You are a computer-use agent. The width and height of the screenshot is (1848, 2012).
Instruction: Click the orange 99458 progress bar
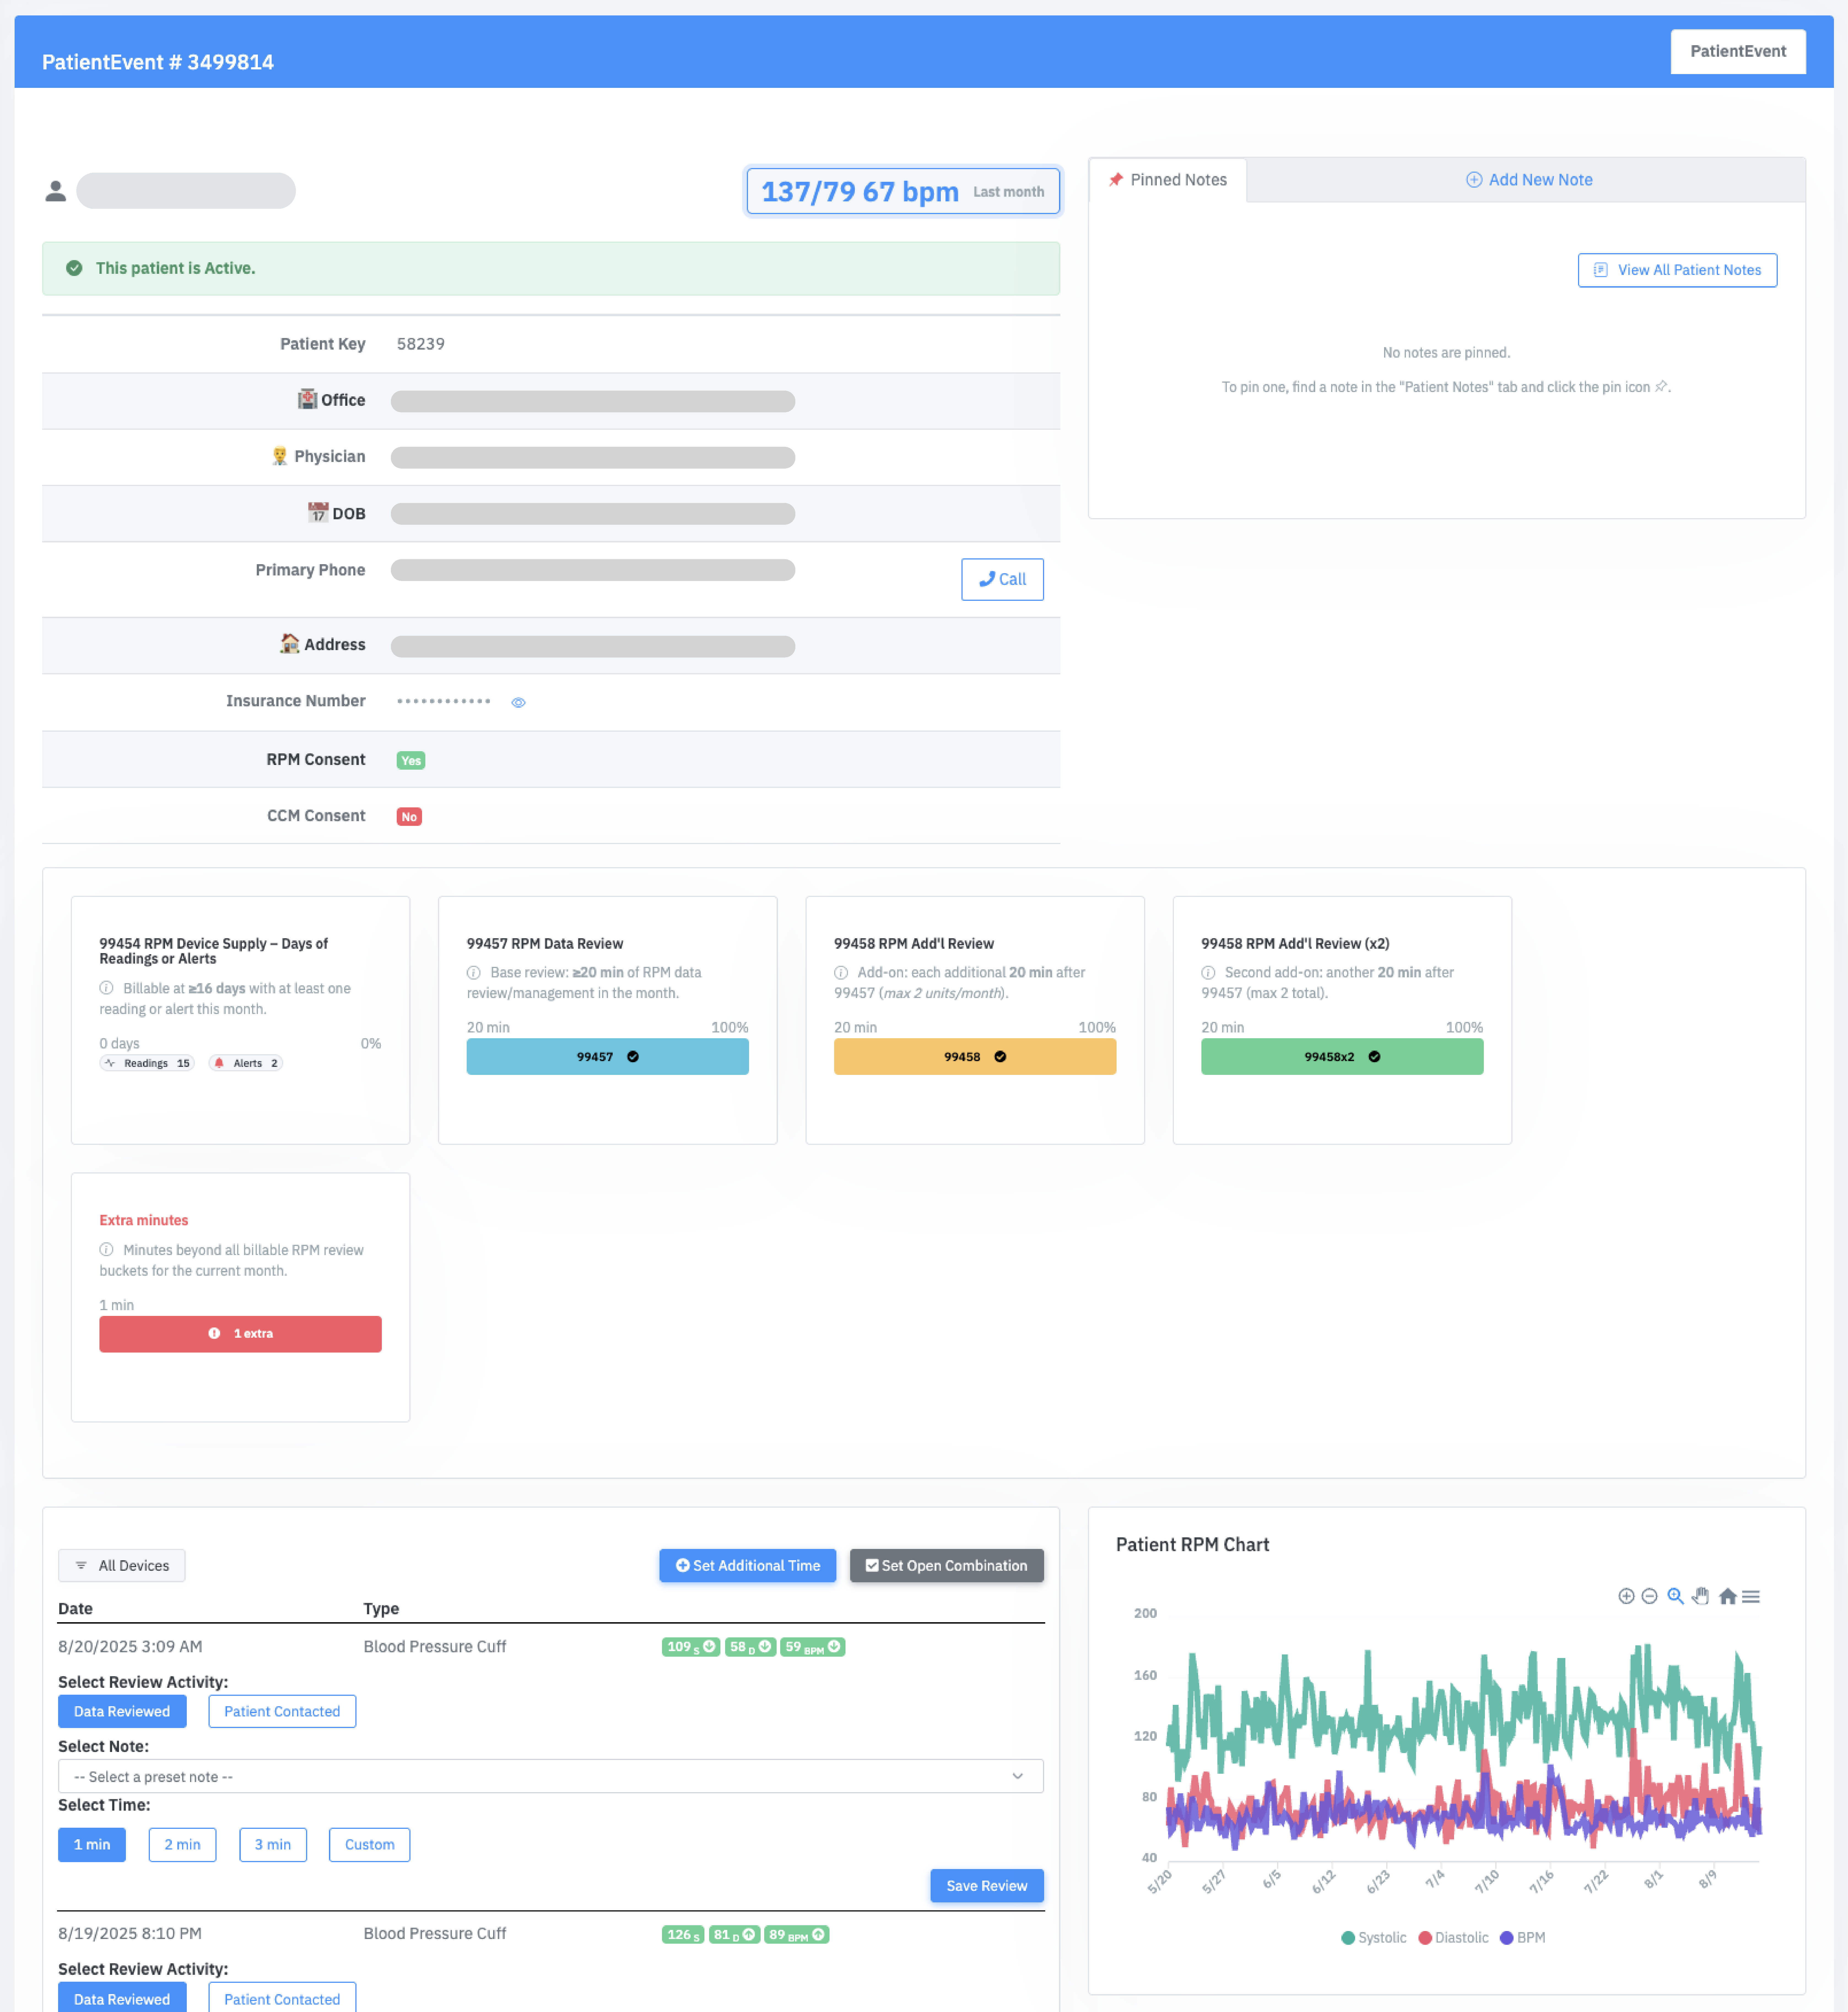(975, 1057)
